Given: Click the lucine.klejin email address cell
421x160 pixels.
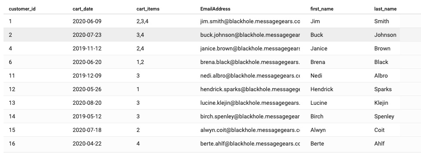Looking at the screenshot, I should tap(250, 103).
